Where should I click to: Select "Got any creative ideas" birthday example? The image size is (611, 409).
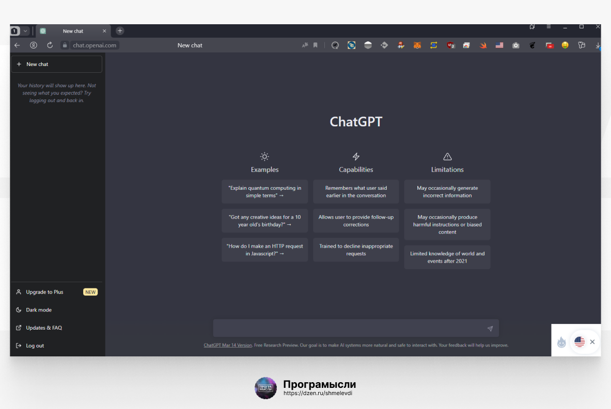click(x=264, y=221)
